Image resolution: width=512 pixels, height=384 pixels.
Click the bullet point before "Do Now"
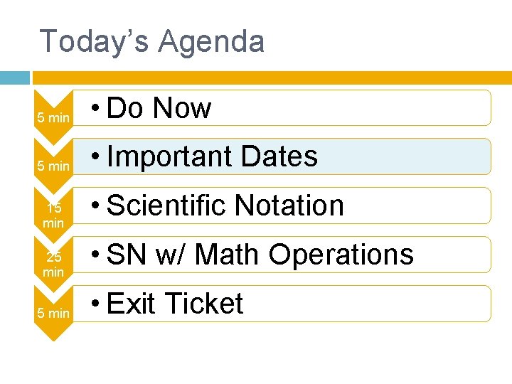click(95, 109)
